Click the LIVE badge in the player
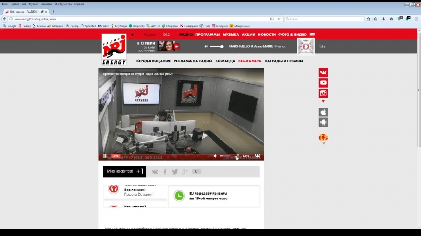The height and width of the screenshot is (236, 421). 116,156
